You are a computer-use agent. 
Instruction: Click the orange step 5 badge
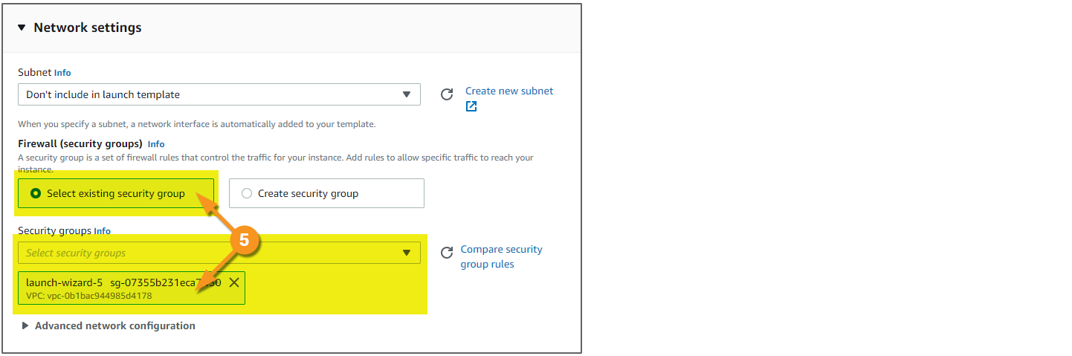(245, 241)
